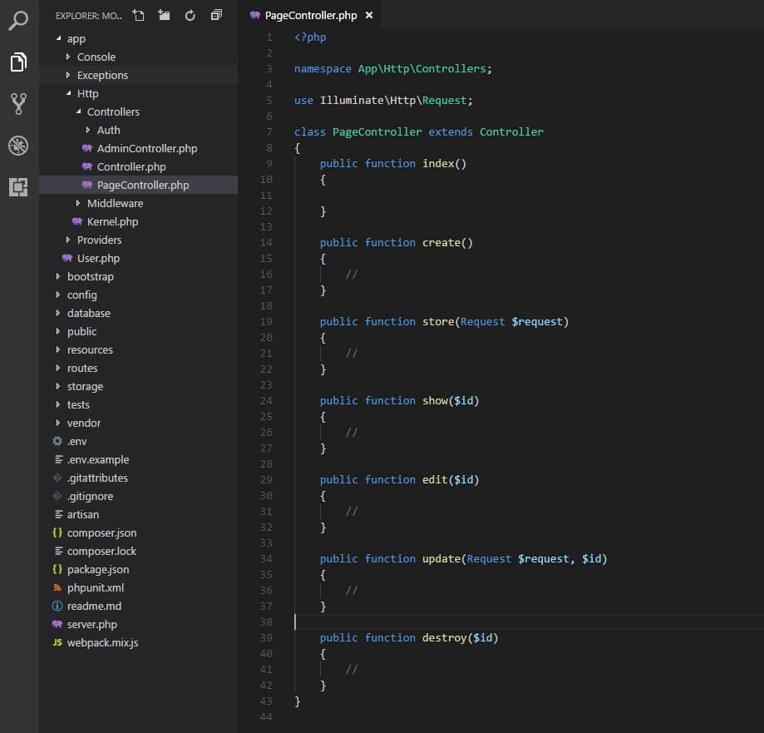Open the Search view in activity bar
Image resolution: width=764 pixels, height=733 pixels.
coord(18,20)
